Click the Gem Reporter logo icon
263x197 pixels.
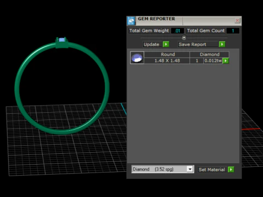(x=131, y=21)
